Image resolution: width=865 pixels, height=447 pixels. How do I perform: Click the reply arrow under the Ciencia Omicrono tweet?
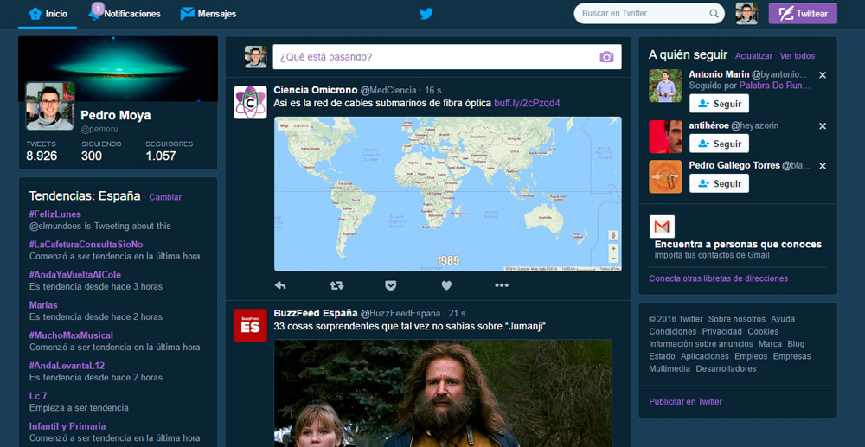click(280, 285)
